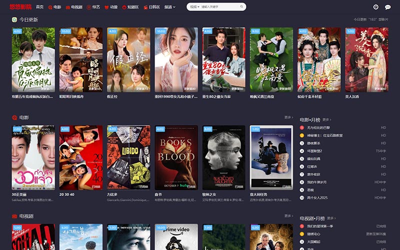Open 重生80之傻女当家 poster

tap(223, 59)
